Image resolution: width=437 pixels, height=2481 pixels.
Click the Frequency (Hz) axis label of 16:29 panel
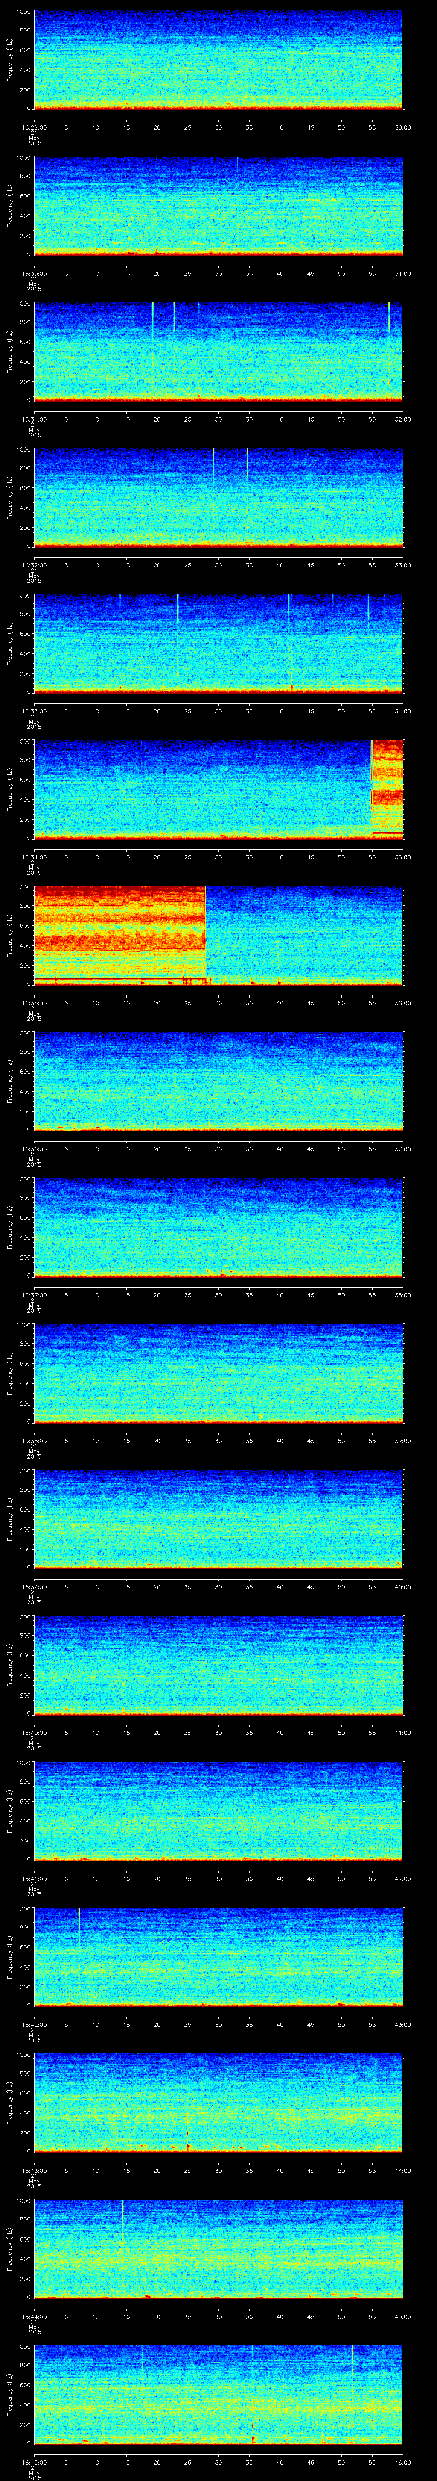[10, 60]
